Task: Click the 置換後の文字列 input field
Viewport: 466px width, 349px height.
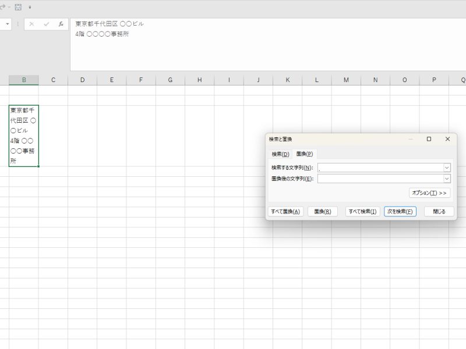Action: point(380,179)
